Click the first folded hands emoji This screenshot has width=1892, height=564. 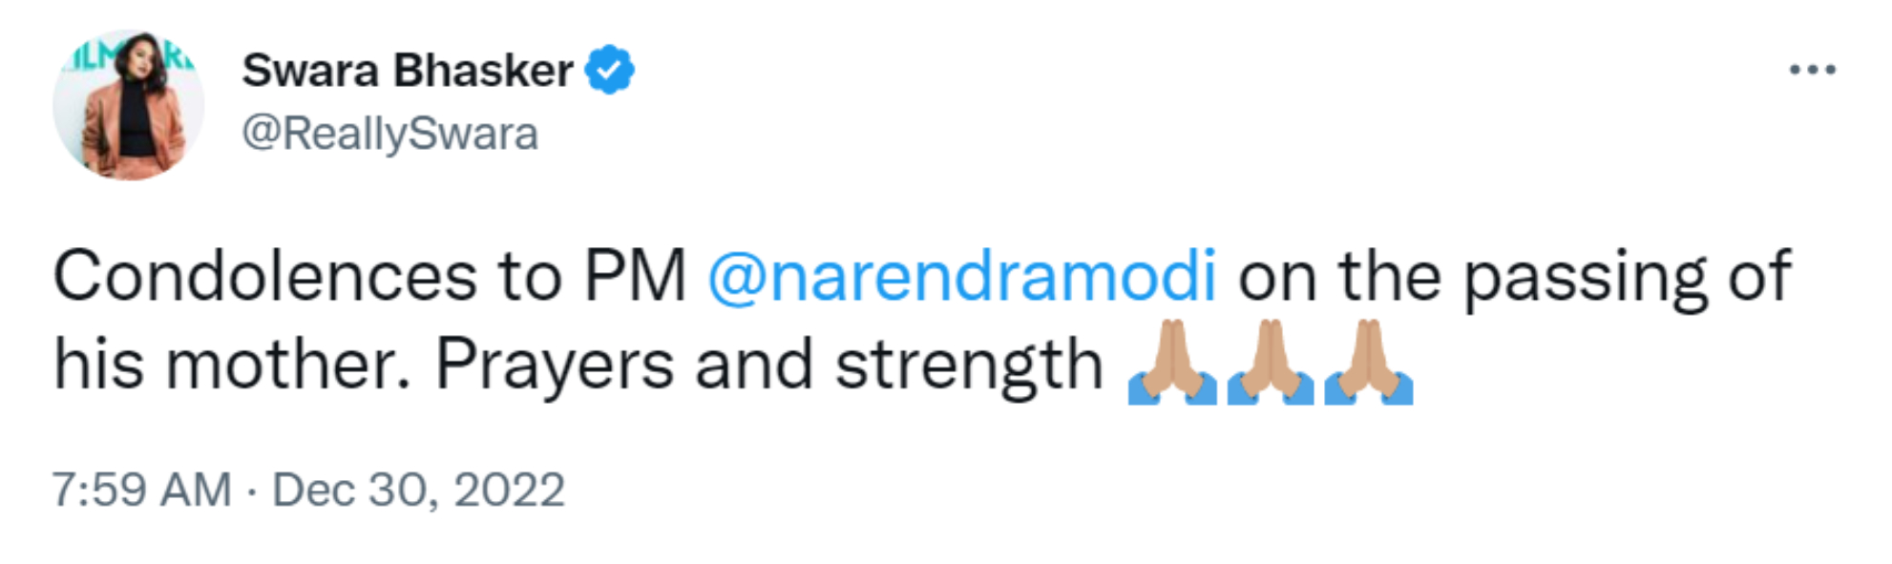pos(1171,364)
